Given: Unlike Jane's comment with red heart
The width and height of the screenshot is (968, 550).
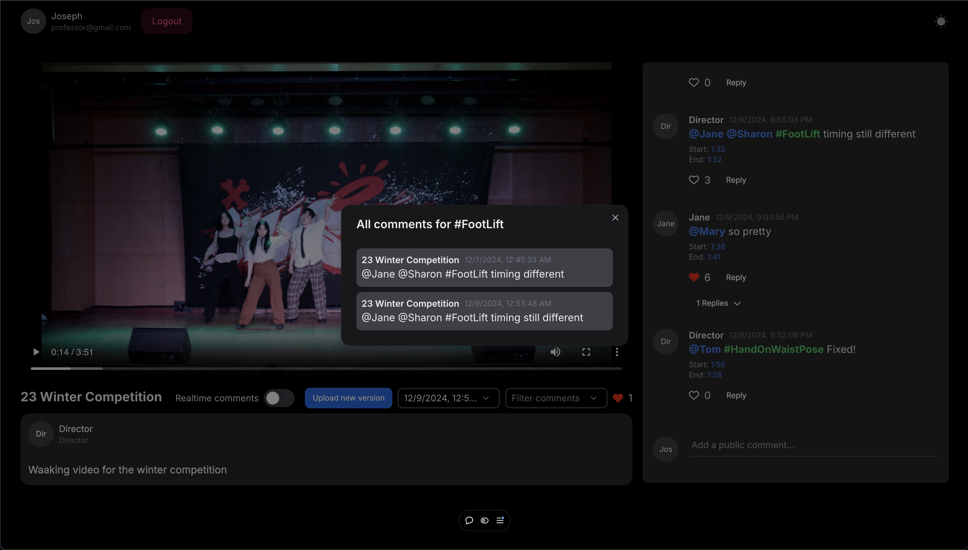Looking at the screenshot, I should 694,278.
